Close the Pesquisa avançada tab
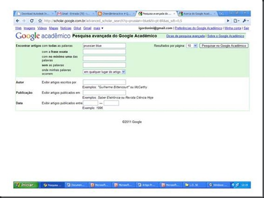Screen dimensions: 264x198 tap(174, 14)
